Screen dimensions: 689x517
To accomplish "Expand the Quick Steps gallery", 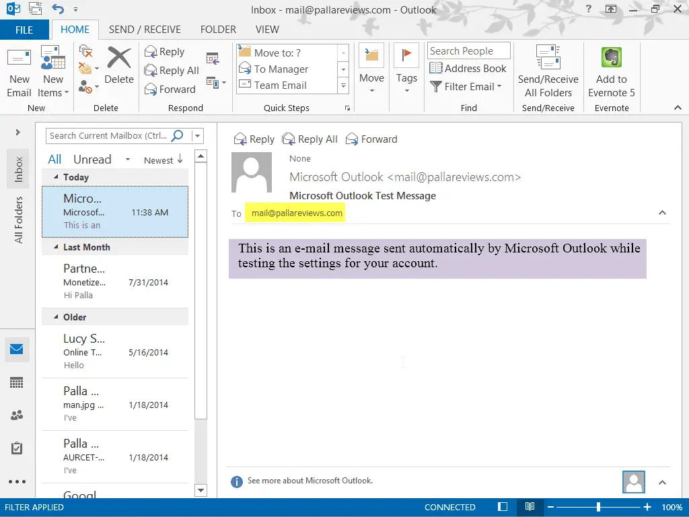I will (343, 85).
